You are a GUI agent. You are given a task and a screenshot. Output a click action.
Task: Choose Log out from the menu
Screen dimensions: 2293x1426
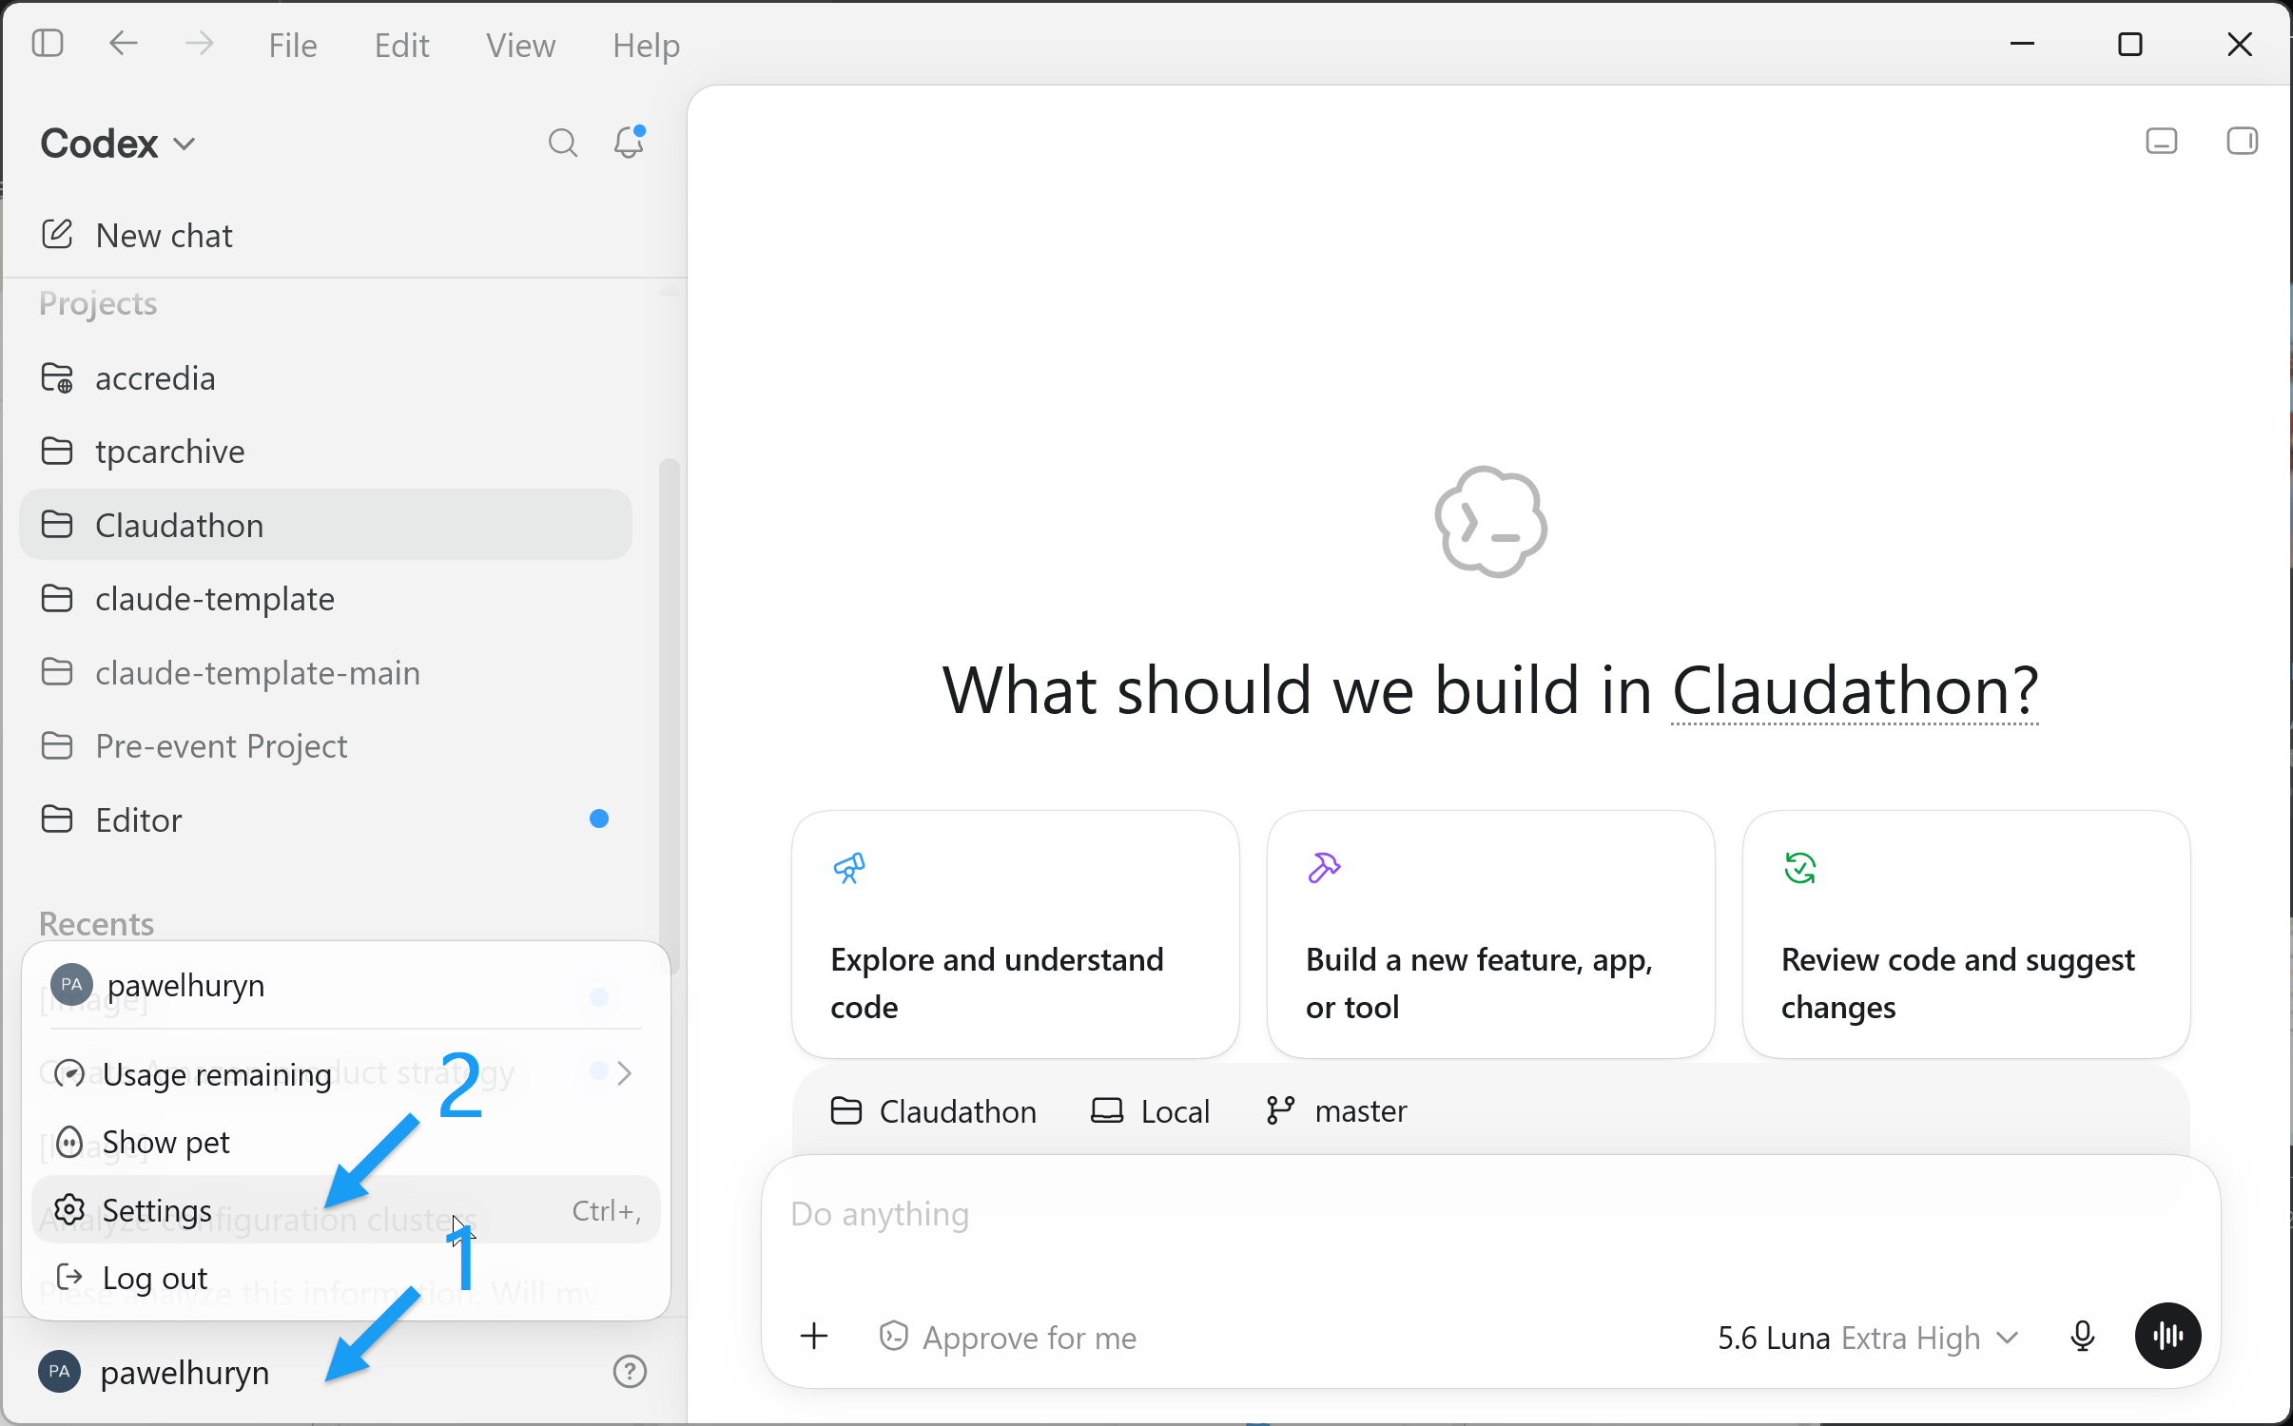point(346,1279)
